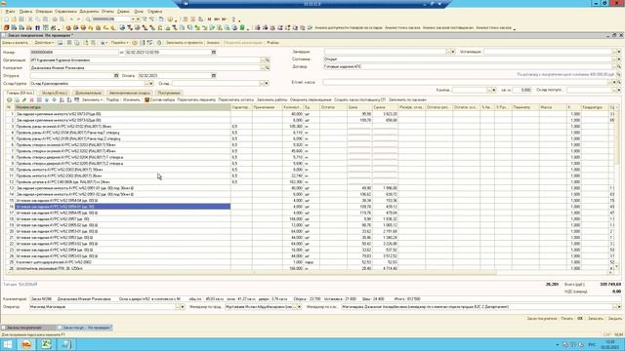This screenshot has height=351, width=625.
Task: Click the sort descending icon in table toolbar
Action: tap(69, 99)
